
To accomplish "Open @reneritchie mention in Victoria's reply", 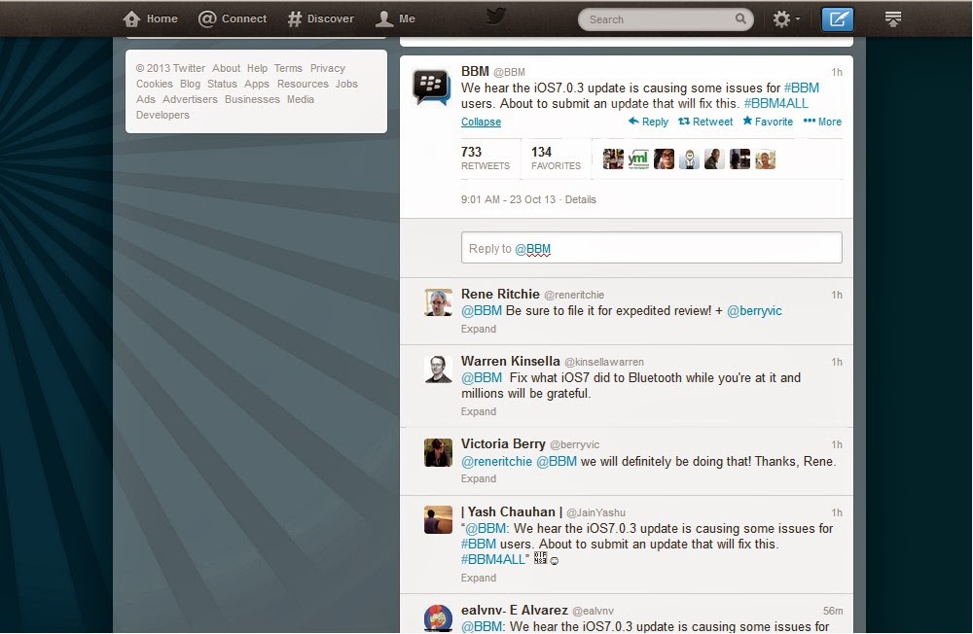I will [496, 462].
